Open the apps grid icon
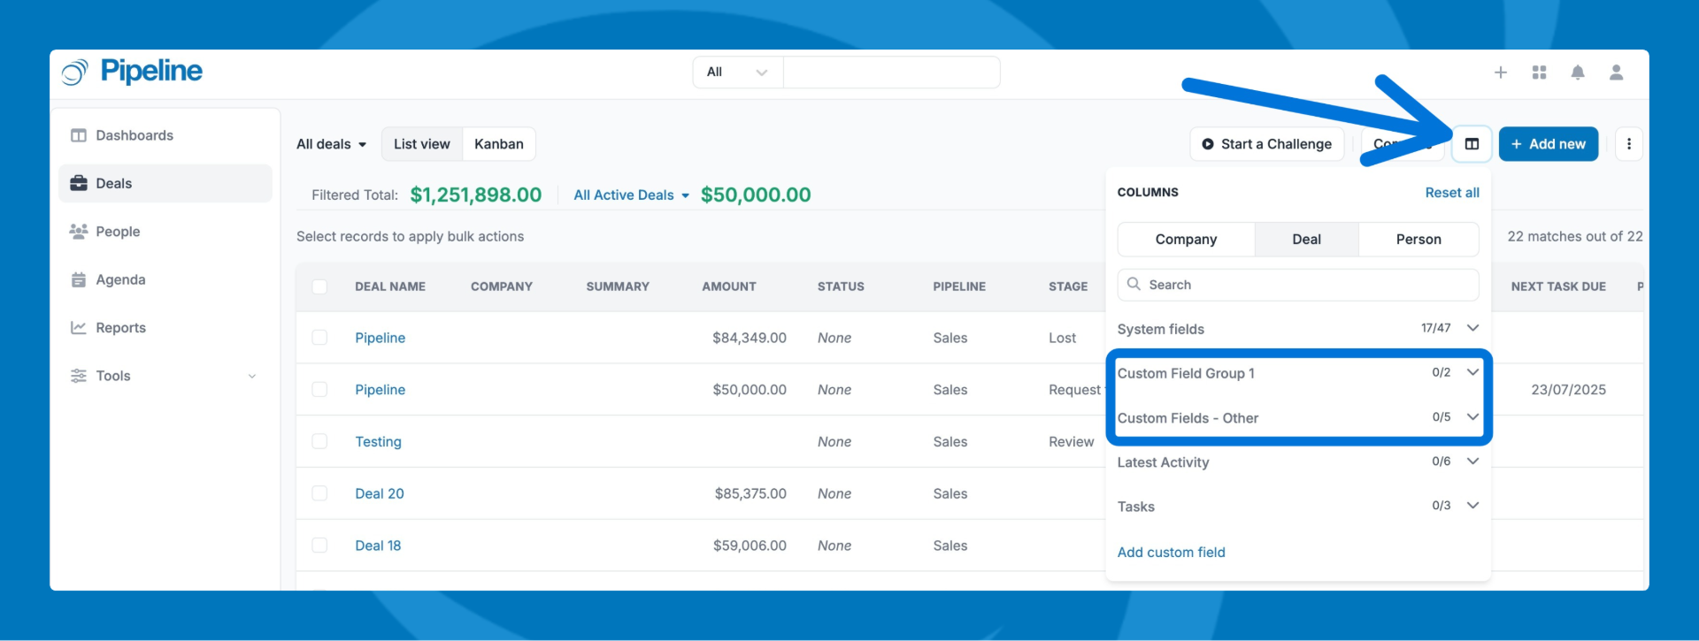The image size is (1699, 641). [1540, 72]
